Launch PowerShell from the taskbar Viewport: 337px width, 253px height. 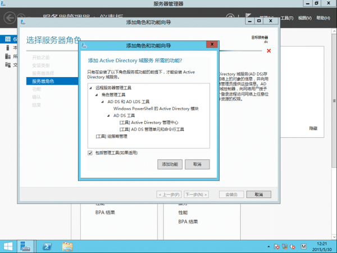click(47, 247)
